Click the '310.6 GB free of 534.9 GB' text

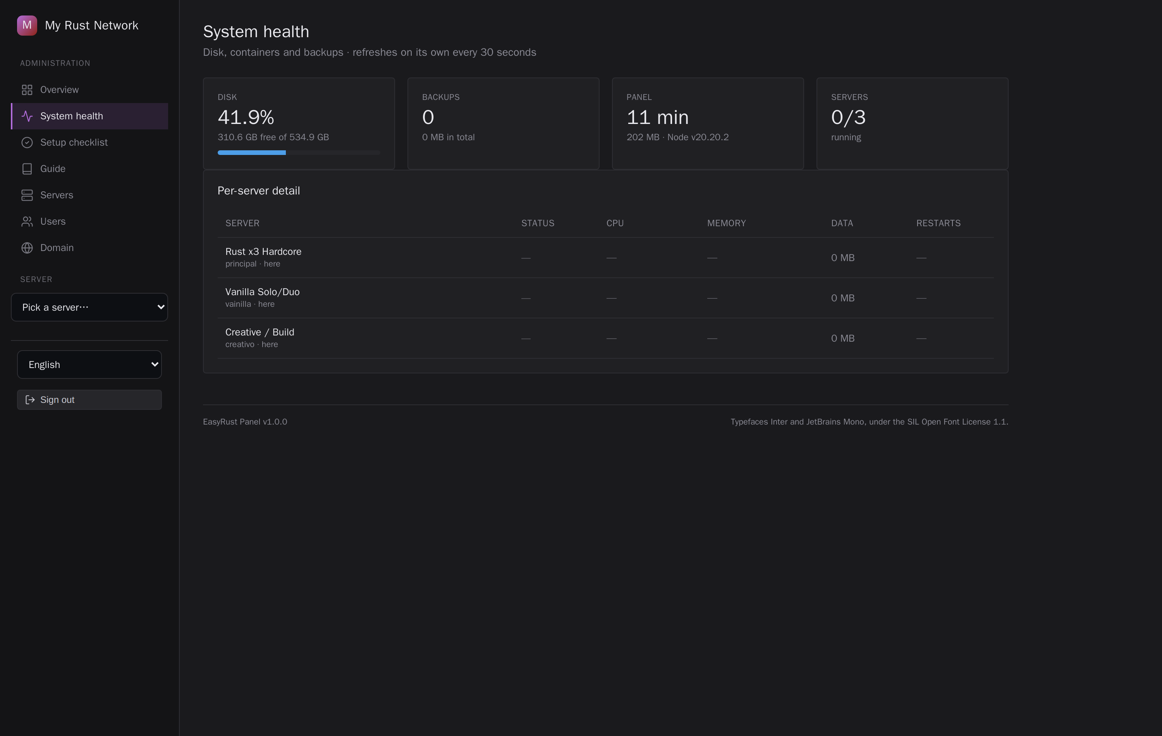point(273,137)
